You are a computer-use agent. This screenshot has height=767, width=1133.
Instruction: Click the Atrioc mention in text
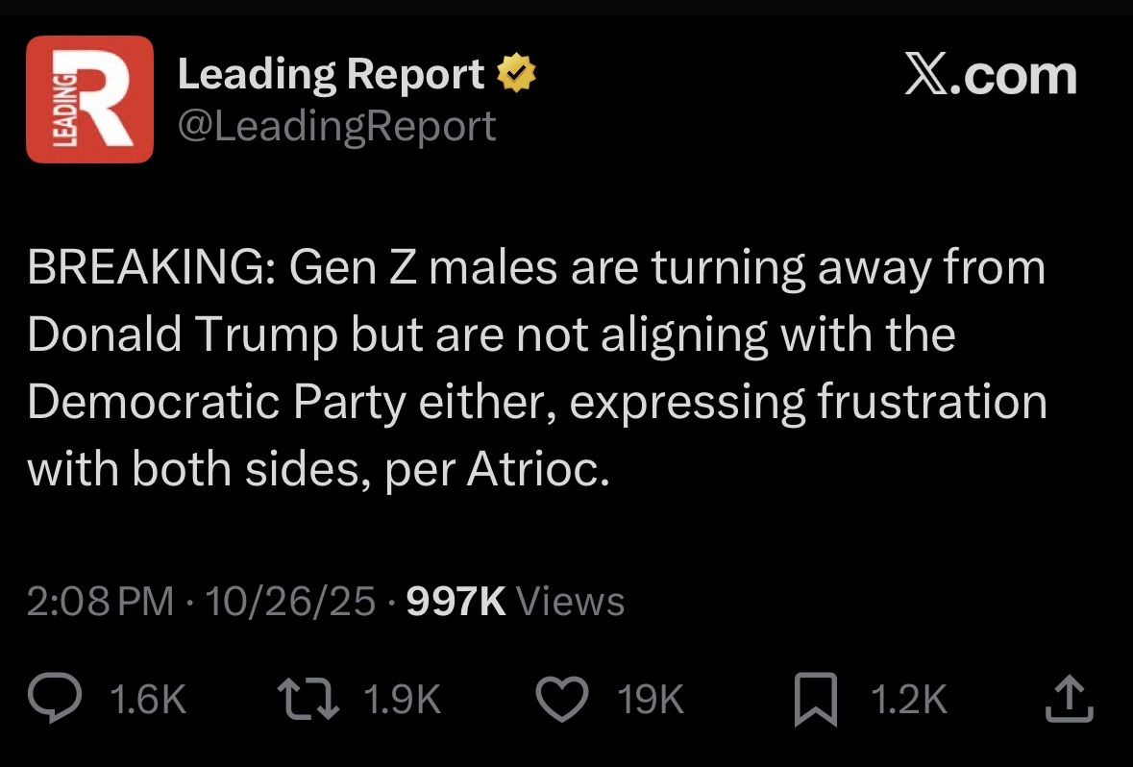[536, 470]
